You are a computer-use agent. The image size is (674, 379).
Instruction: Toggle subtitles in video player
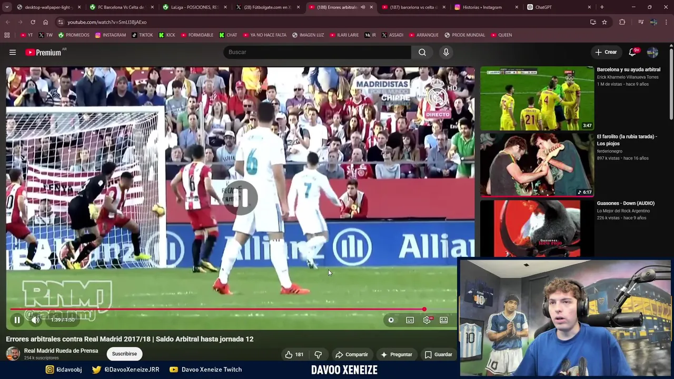(410, 320)
